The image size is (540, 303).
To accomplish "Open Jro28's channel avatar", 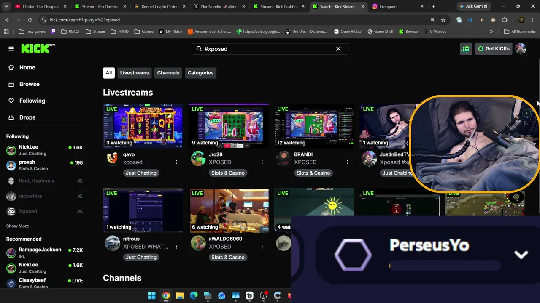I will [198, 159].
